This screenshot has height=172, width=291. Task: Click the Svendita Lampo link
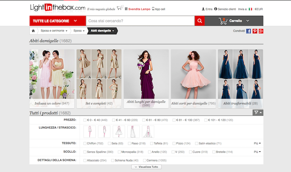(x=139, y=9)
